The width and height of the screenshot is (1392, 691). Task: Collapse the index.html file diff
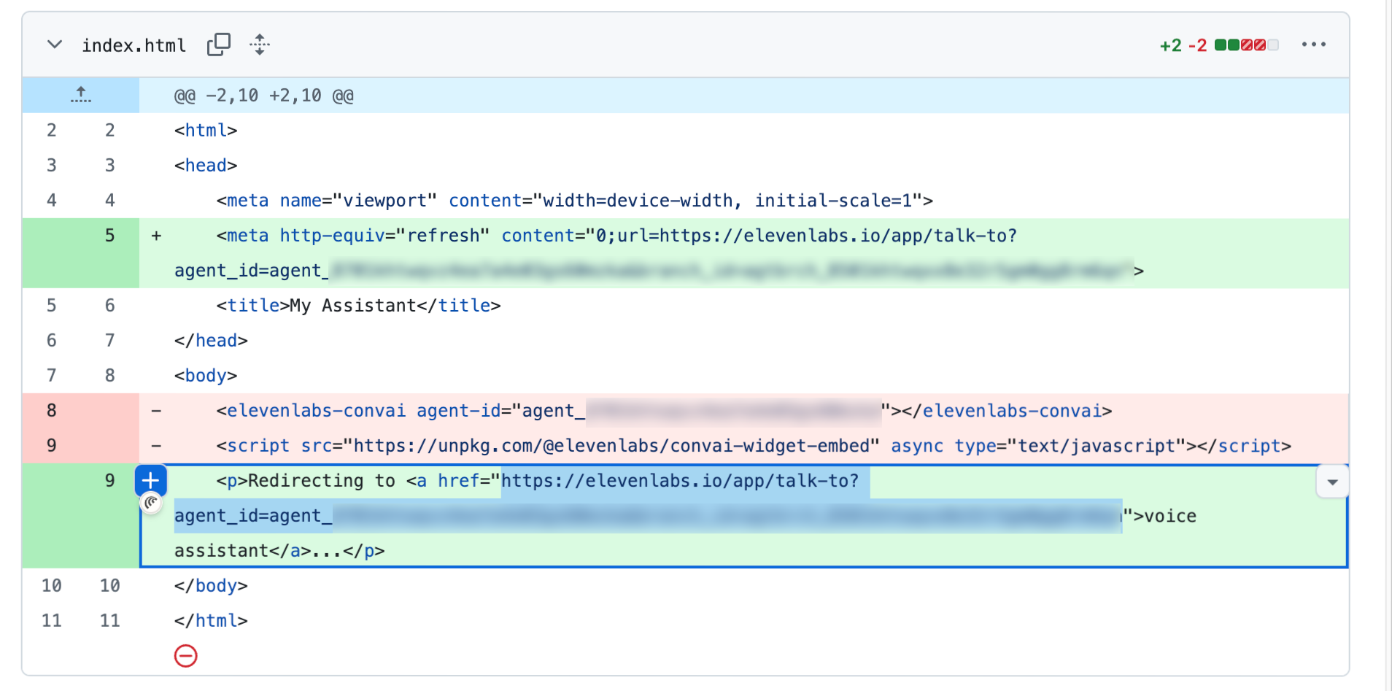[54, 45]
